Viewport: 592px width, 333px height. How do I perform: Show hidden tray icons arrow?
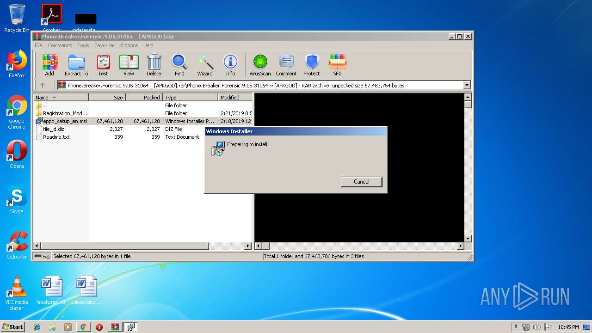click(516, 327)
